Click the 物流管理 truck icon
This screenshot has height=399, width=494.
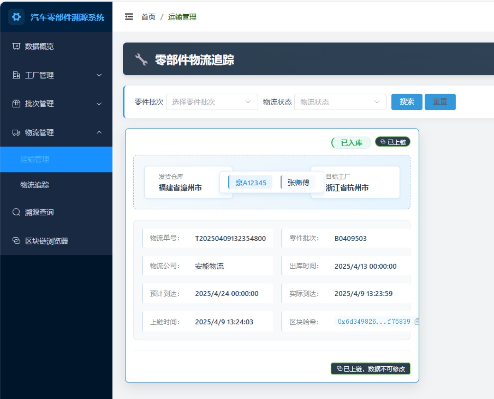point(16,132)
